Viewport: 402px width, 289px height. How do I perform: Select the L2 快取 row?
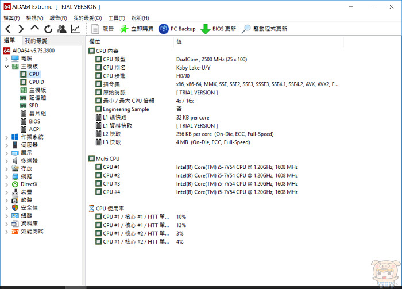click(x=215, y=134)
